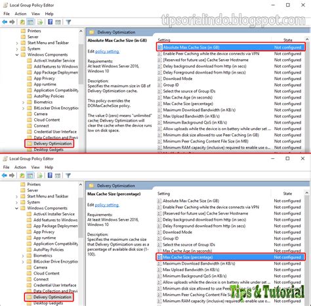Expand BitLocker Drive Encryption in the bottom window tree
The image size is (311, 306).
pyautogui.click(x=23, y=261)
